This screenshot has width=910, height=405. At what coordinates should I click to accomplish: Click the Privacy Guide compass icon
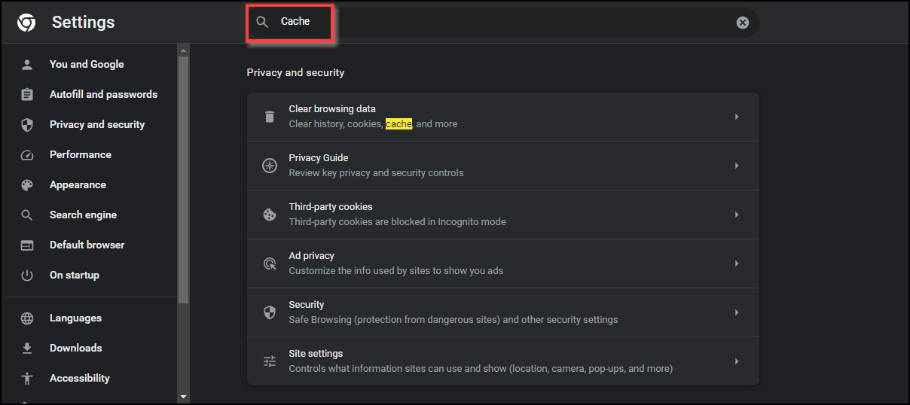point(270,166)
